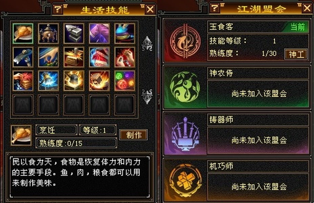Click the 机巧师 orange guild emblem
This screenshot has height=203, width=314.
[x=185, y=180]
